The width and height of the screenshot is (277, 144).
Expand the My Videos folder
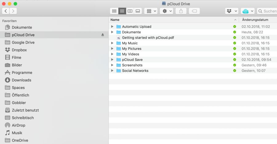click(112, 54)
